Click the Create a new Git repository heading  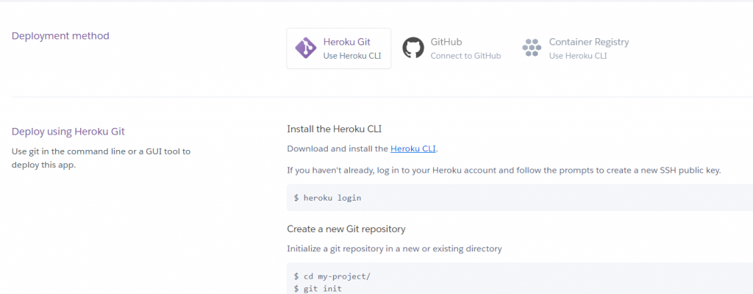pos(346,229)
